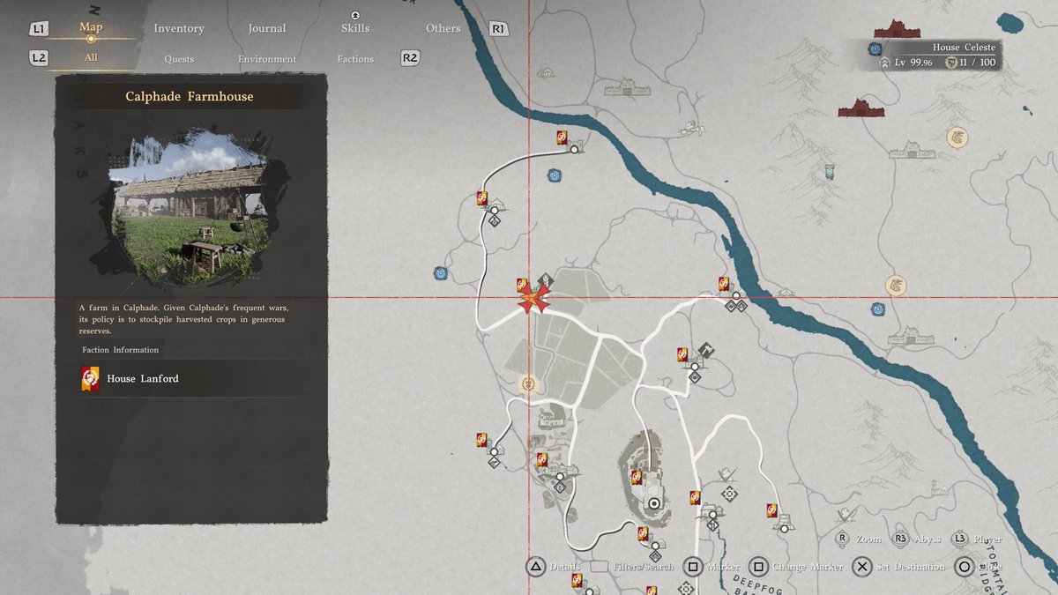This screenshot has width=1058, height=595.
Task: Select the upper beige wolf emblem
Action: click(958, 138)
